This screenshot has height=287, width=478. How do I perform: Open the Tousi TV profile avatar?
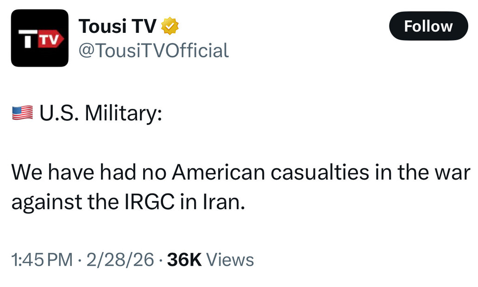click(x=40, y=38)
